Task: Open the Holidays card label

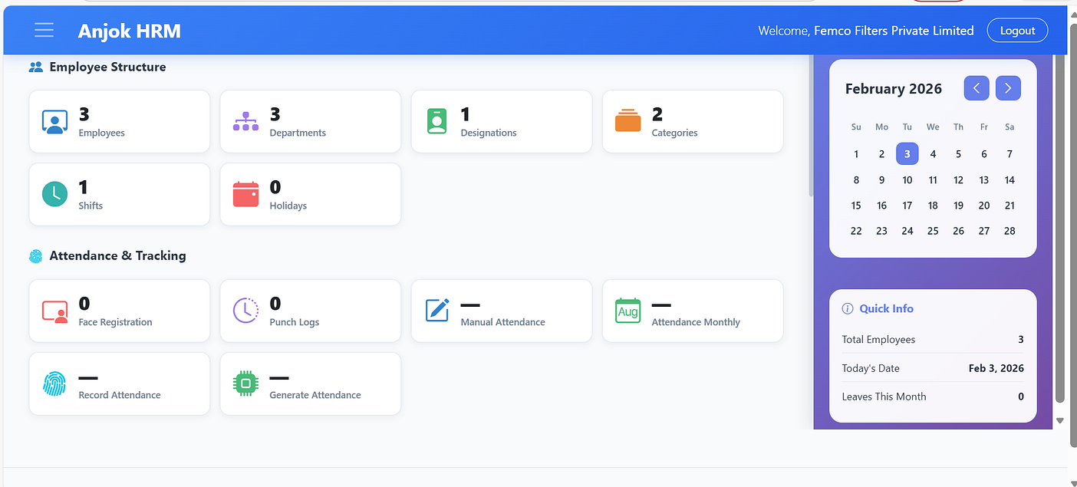Action: tap(288, 206)
